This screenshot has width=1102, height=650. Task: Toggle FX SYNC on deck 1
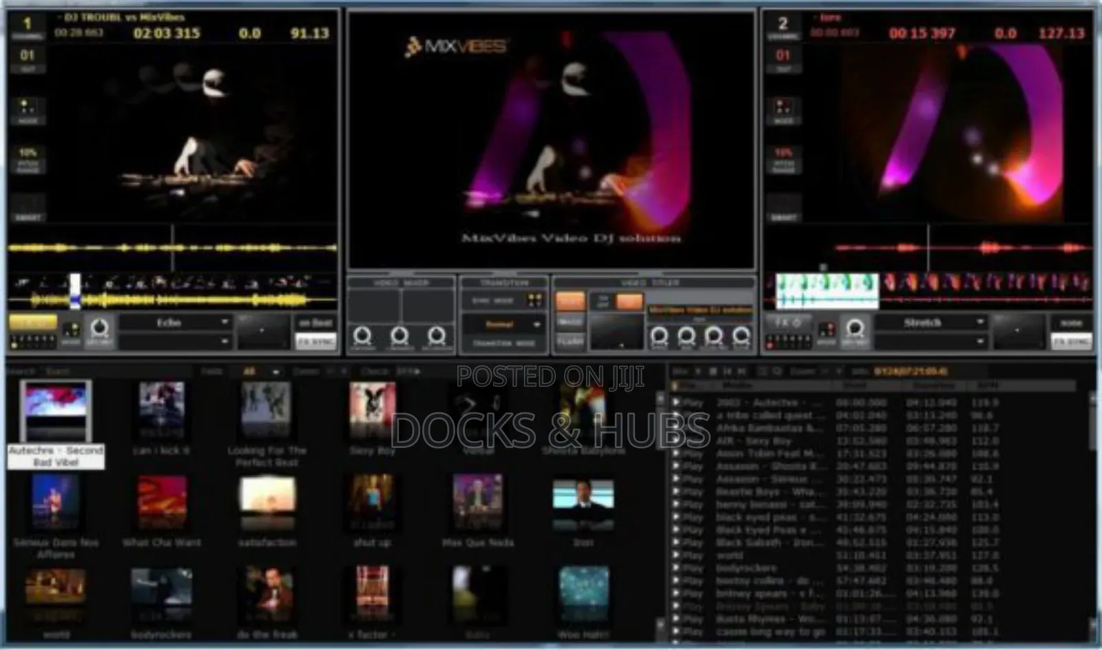click(315, 341)
